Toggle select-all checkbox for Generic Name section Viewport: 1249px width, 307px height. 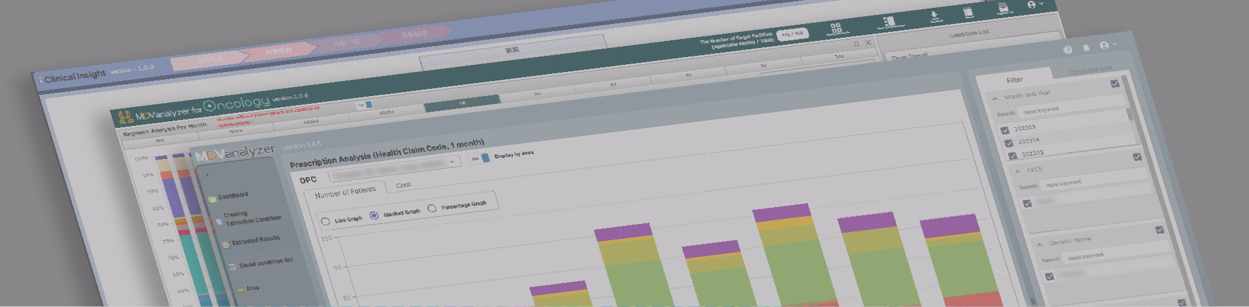pyautogui.click(x=1159, y=230)
